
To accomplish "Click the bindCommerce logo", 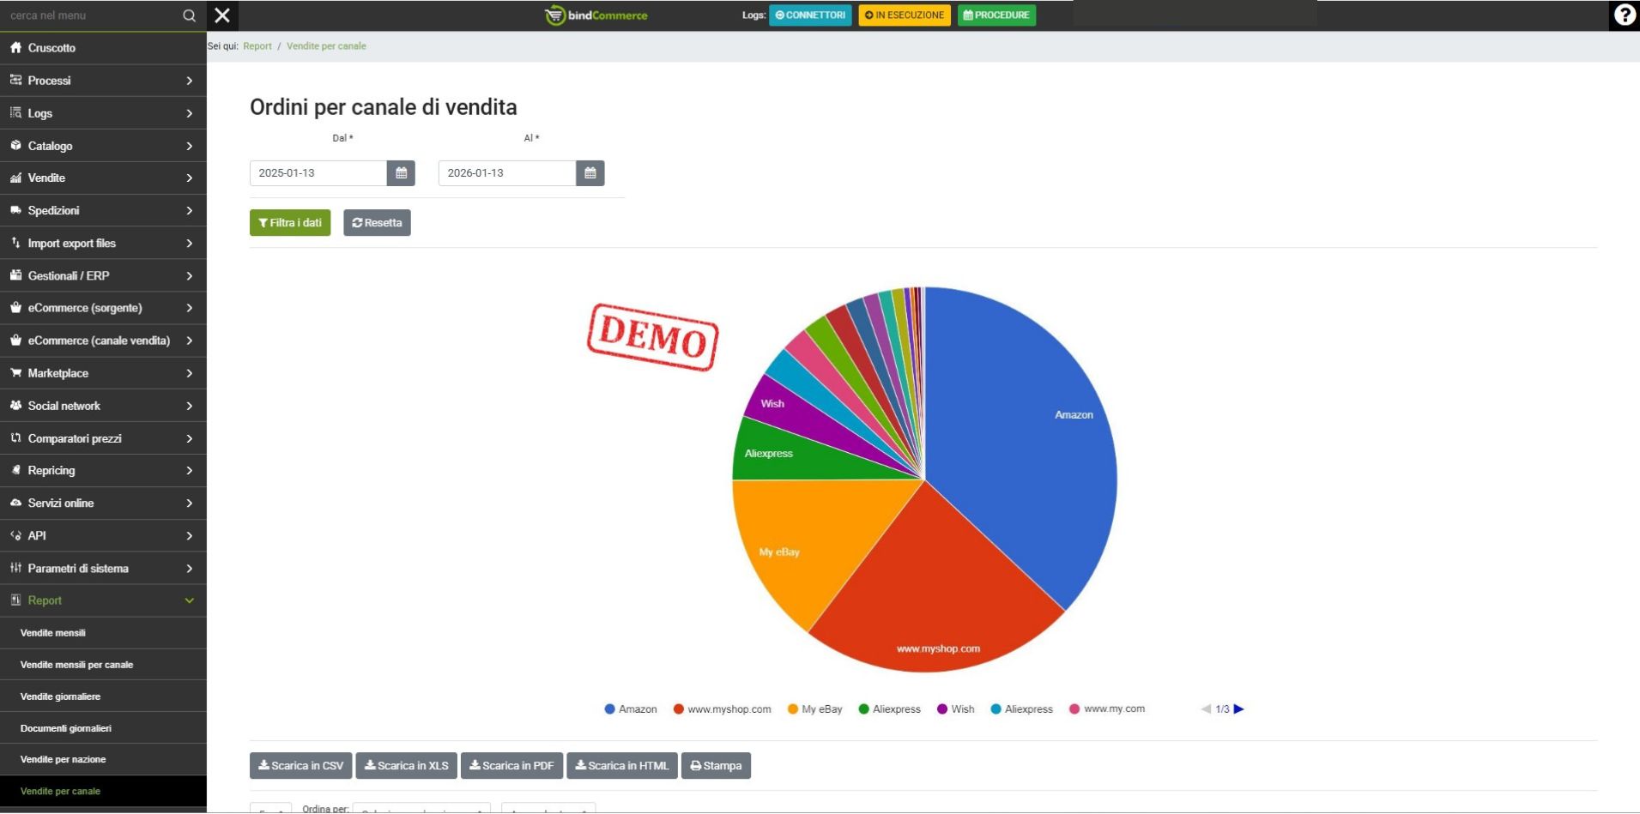I will coord(596,15).
